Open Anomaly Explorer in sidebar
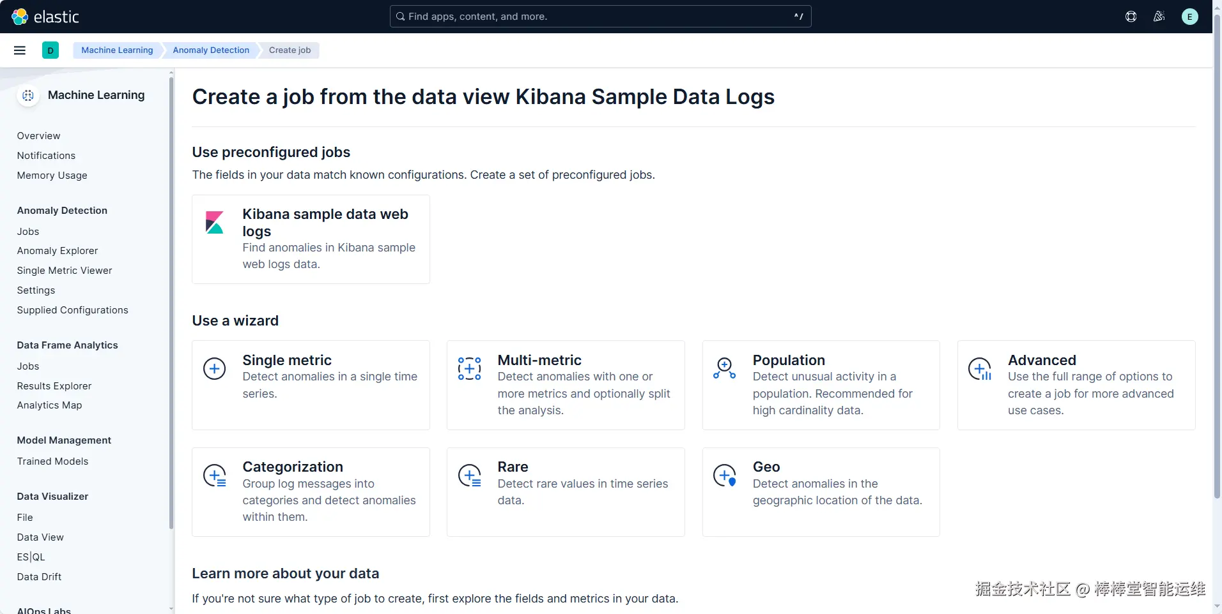The image size is (1222, 614). point(58,251)
